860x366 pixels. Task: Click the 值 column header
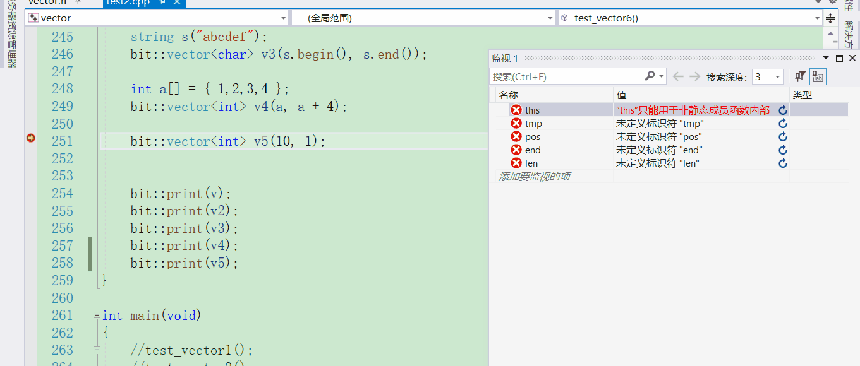point(622,95)
